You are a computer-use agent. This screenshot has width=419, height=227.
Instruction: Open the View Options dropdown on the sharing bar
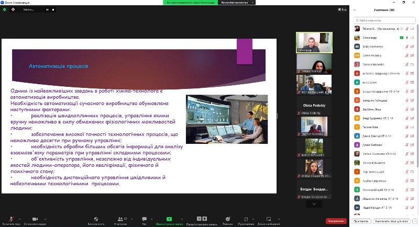click(235, 3)
